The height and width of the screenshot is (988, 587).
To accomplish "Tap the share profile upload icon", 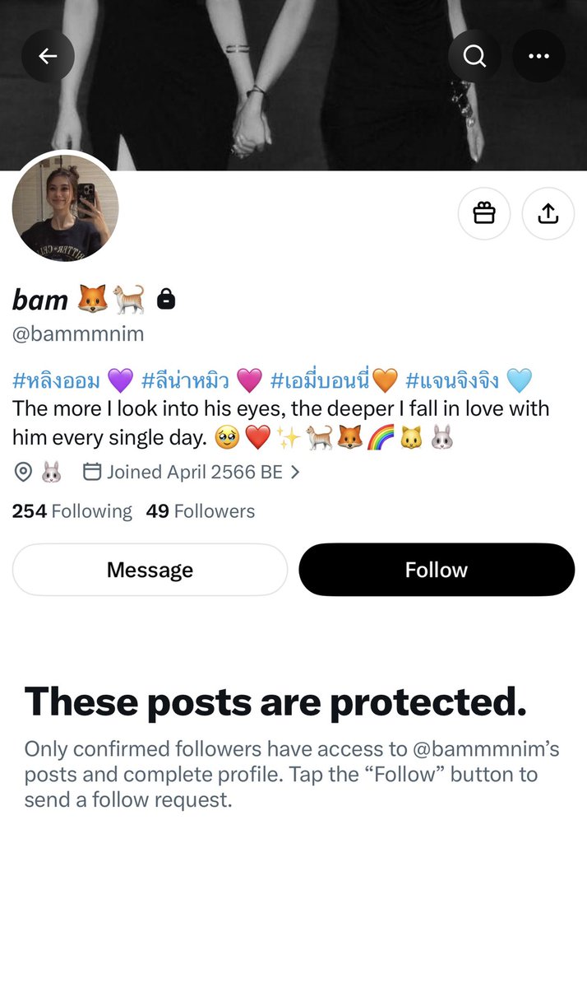I will coord(548,214).
